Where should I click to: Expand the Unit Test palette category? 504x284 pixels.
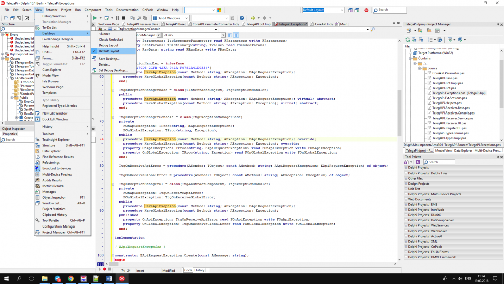[x=406, y=189]
